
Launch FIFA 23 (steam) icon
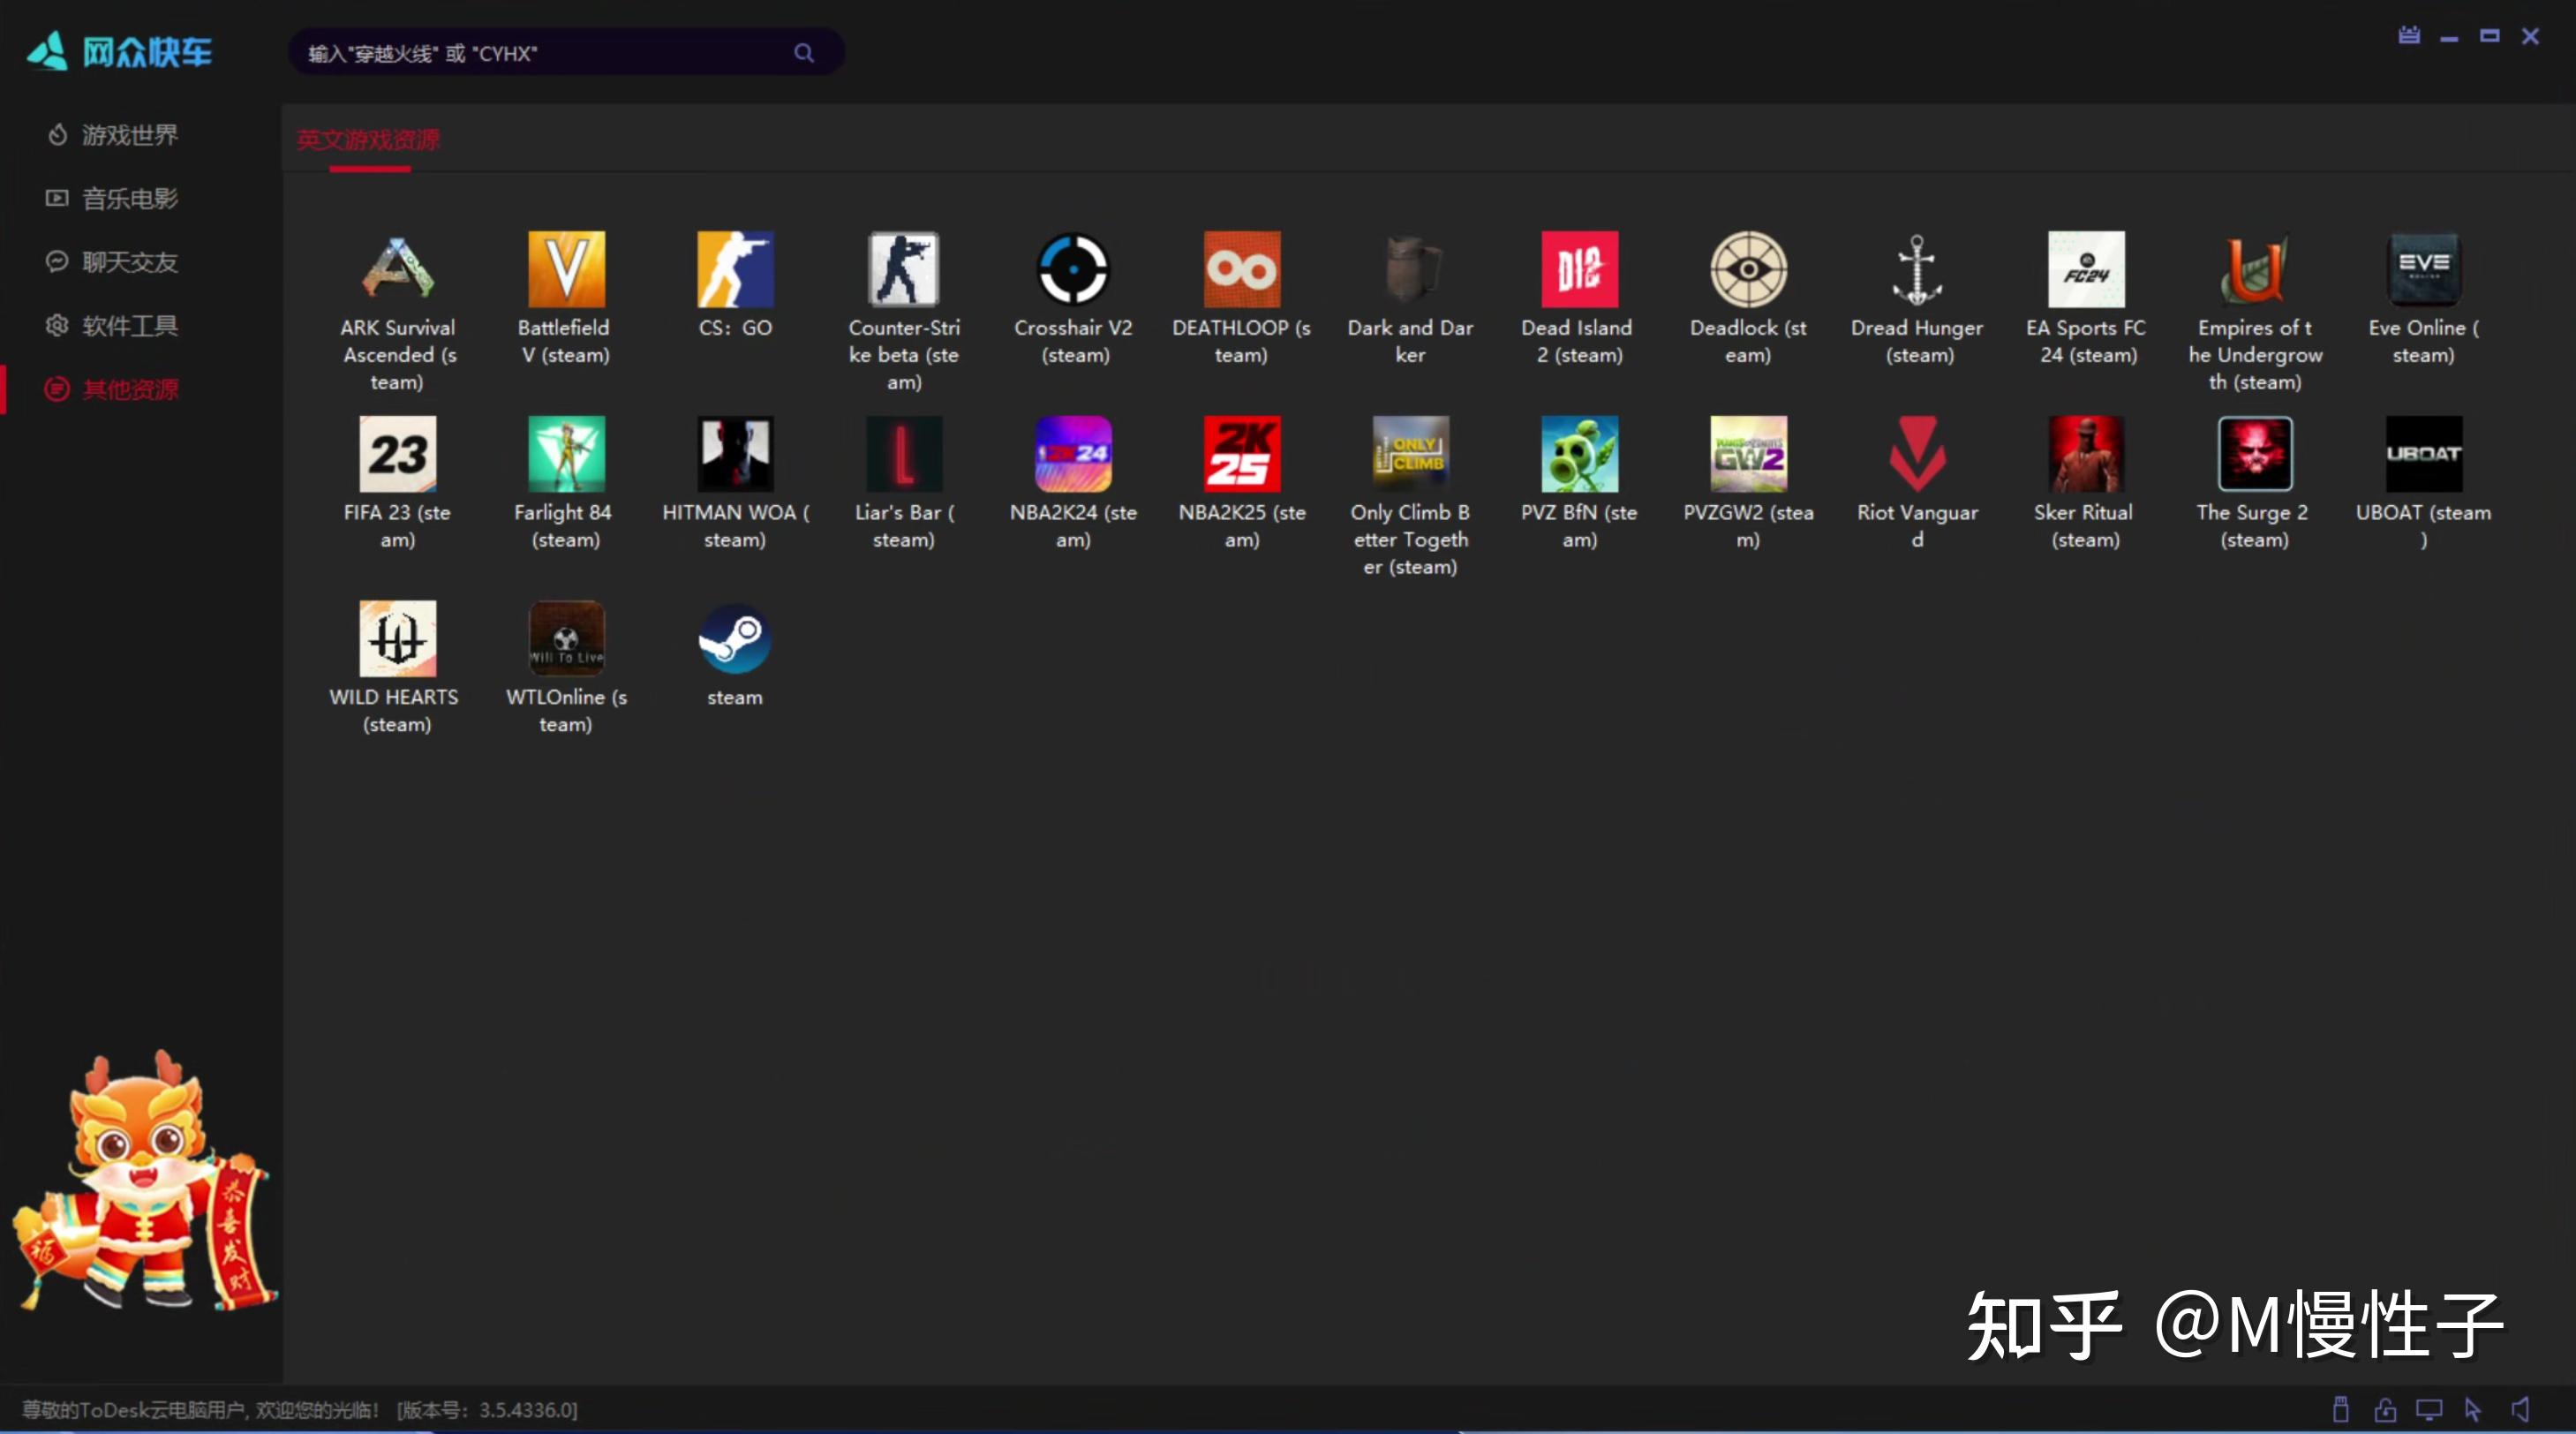pos(397,455)
